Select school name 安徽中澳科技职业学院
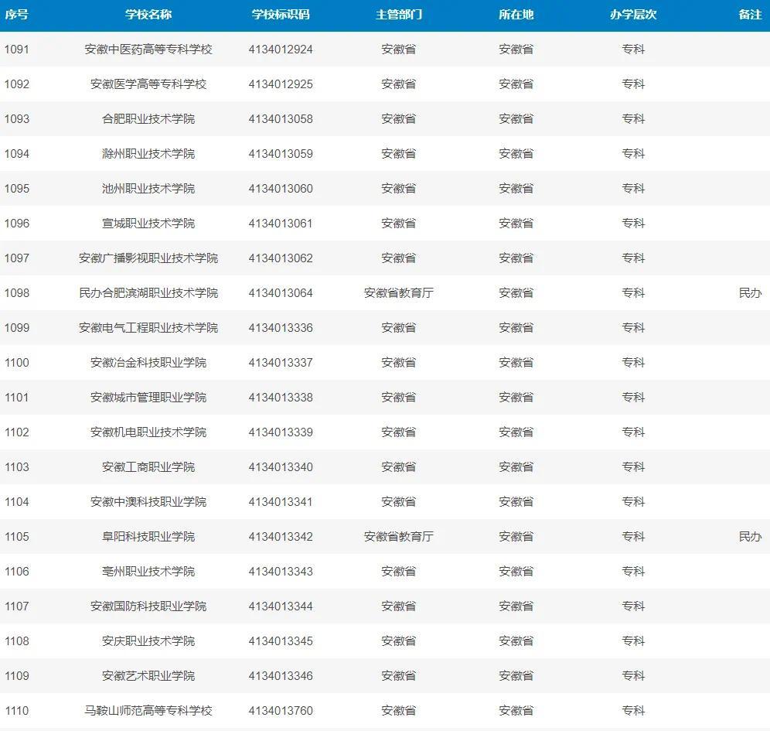Screen dimensions: 770x731 pyautogui.click(x=148, y=502)
